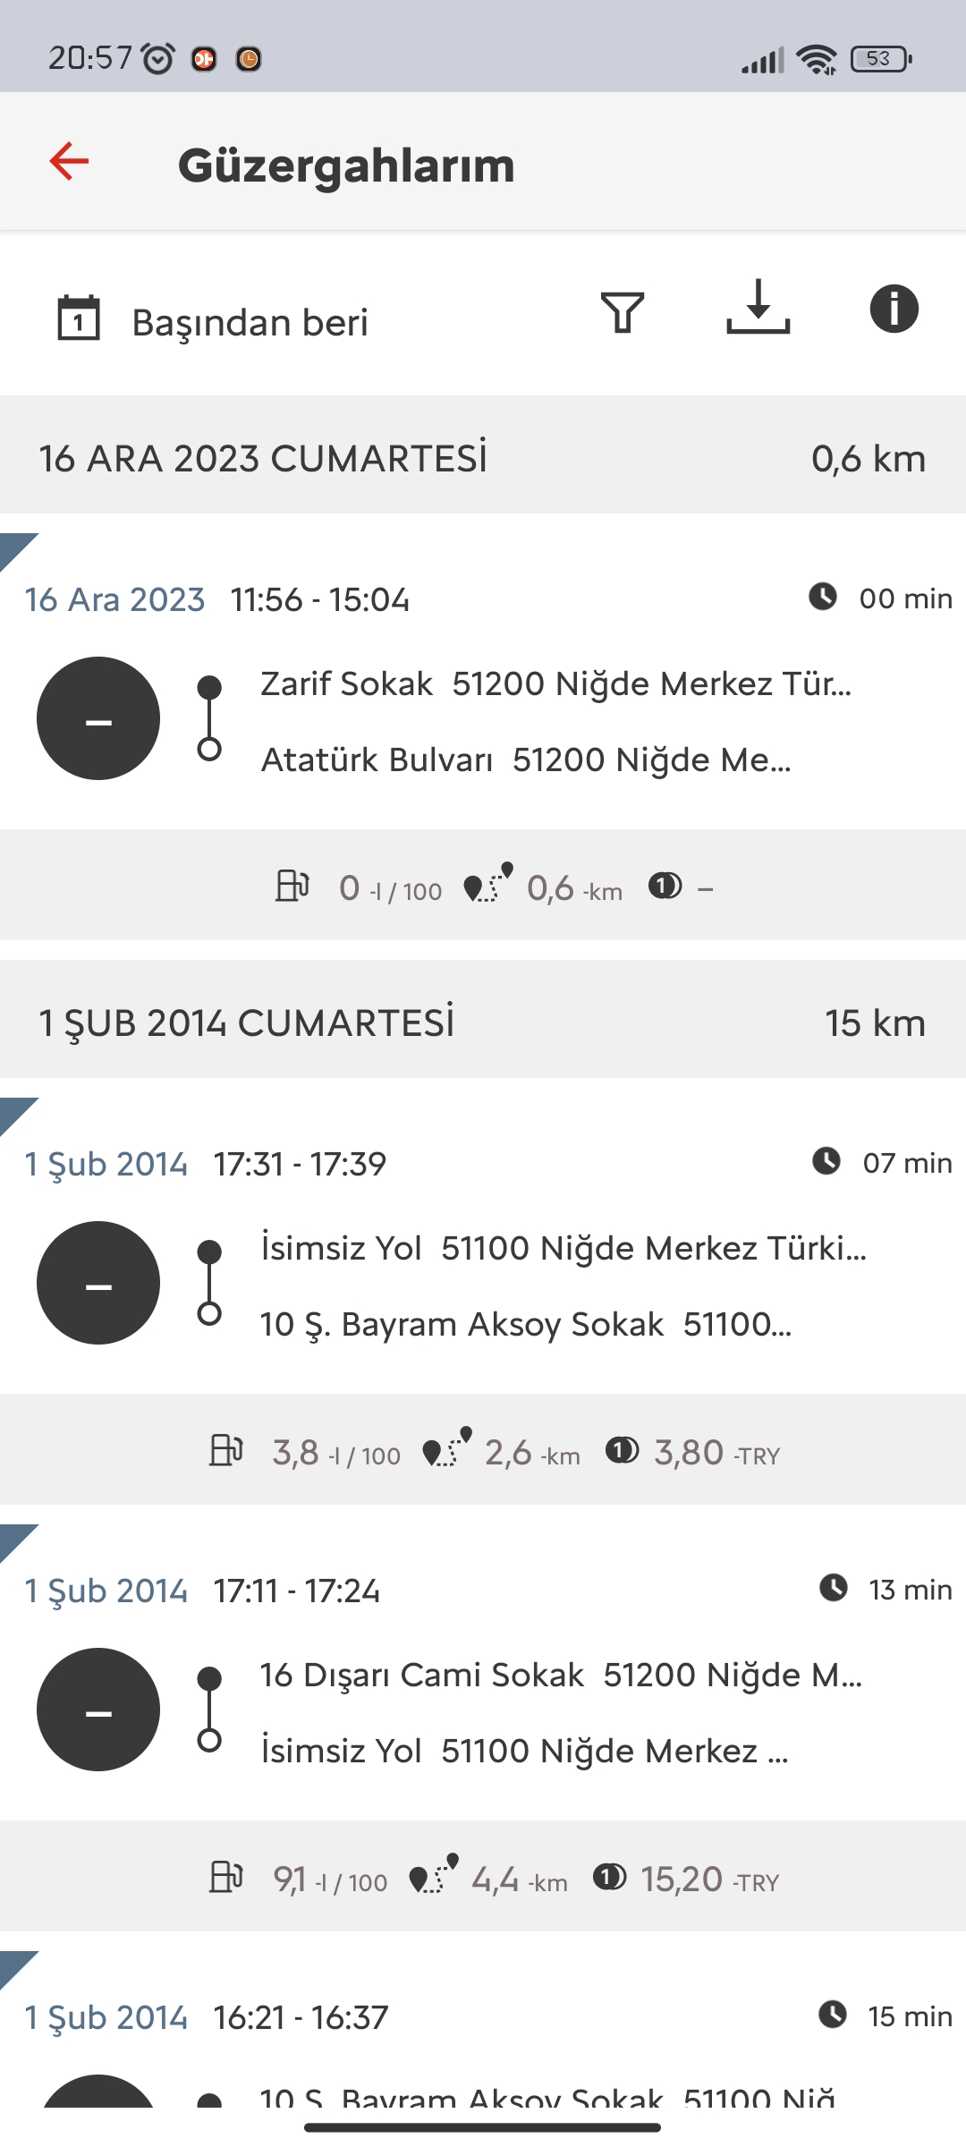Open the filter funnel icon
The height and width of the screenshot is (2147, 966).
(623, 312)
